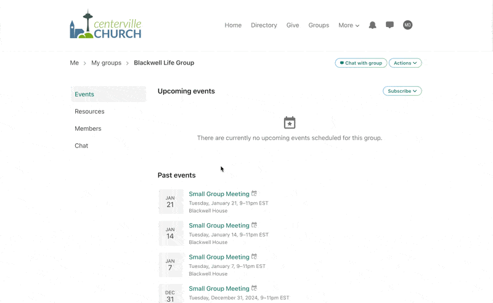Expand the Subscribe dropdown
Image resolution: width=493 pixels, height=303 pixels.
[402, 91]
